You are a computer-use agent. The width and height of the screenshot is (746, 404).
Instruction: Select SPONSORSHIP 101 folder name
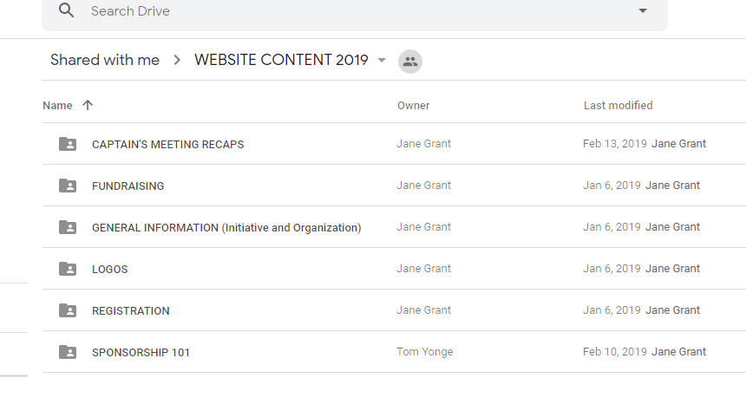tap(141, 352)
